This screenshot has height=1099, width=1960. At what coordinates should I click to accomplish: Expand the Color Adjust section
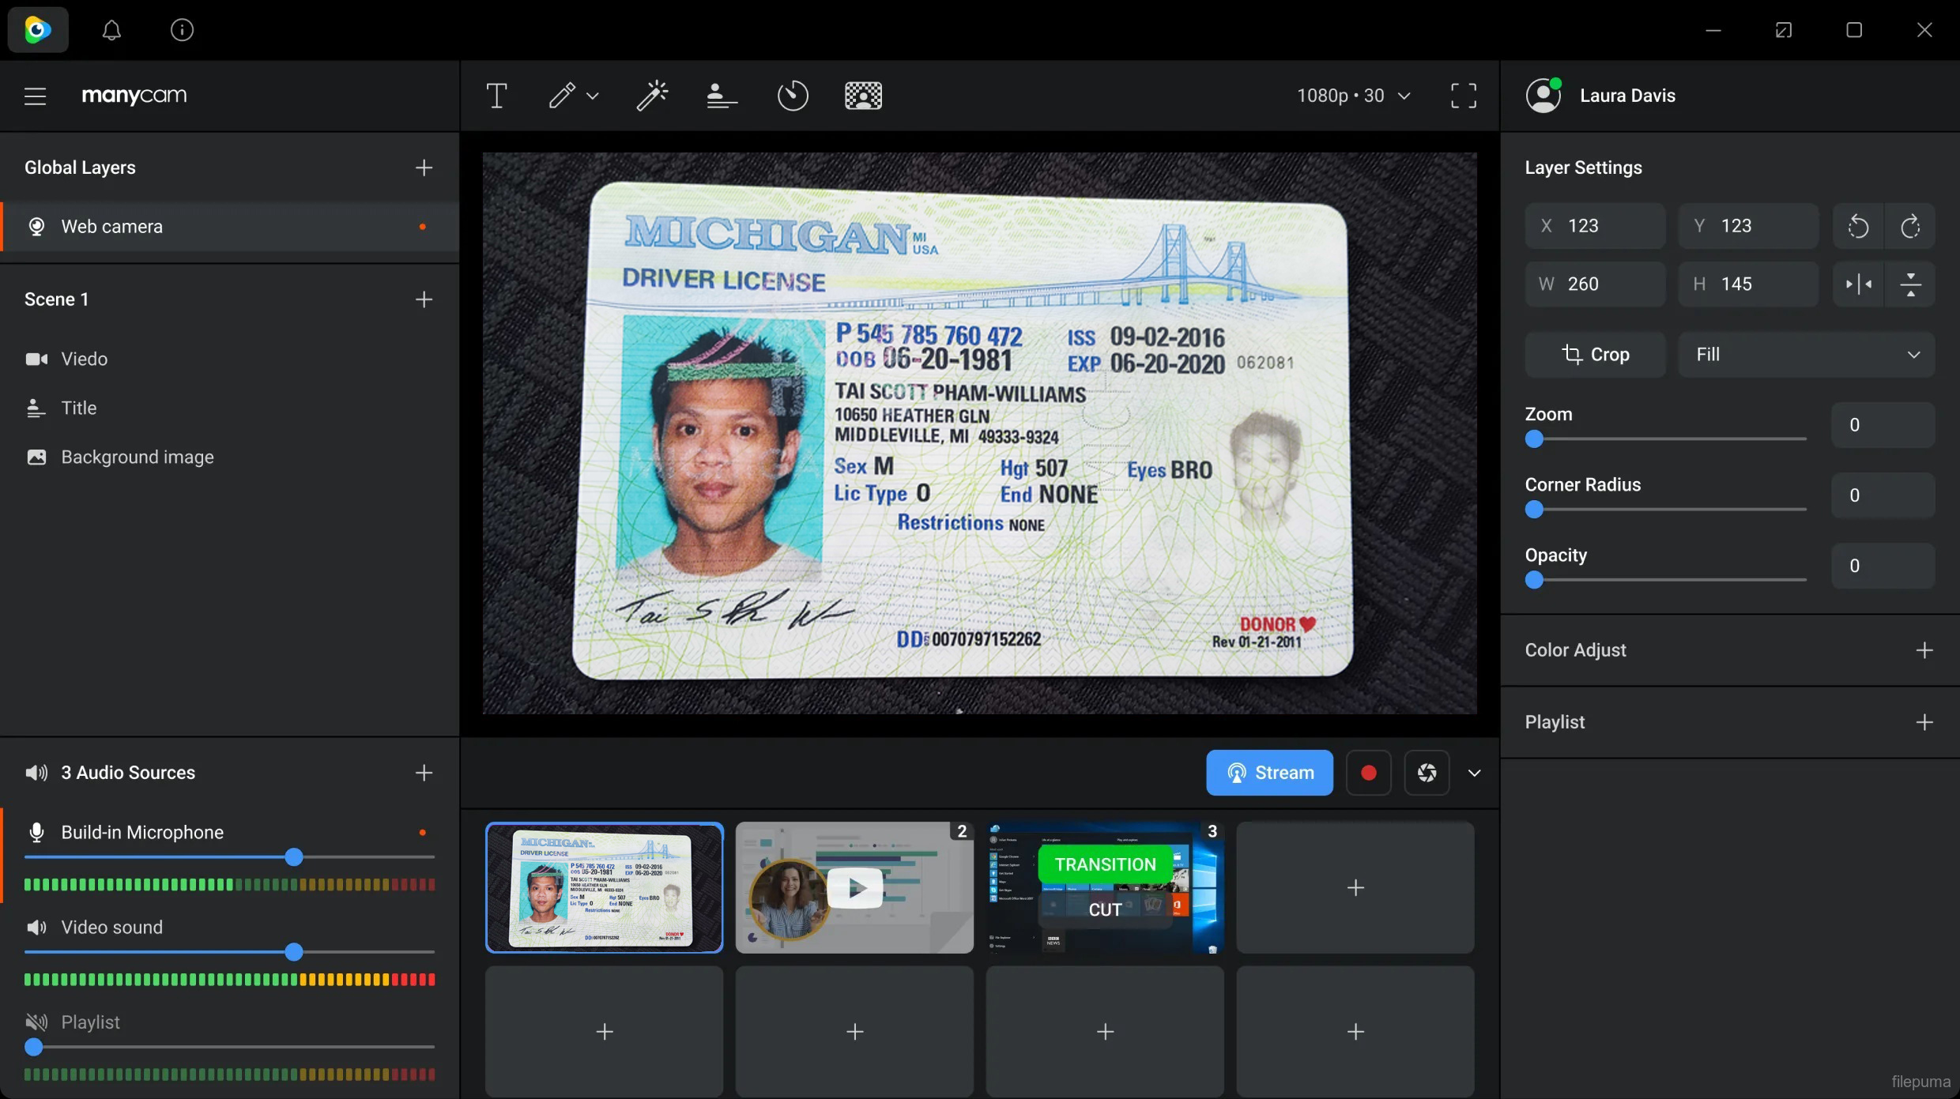click(x=1924, y=650)
